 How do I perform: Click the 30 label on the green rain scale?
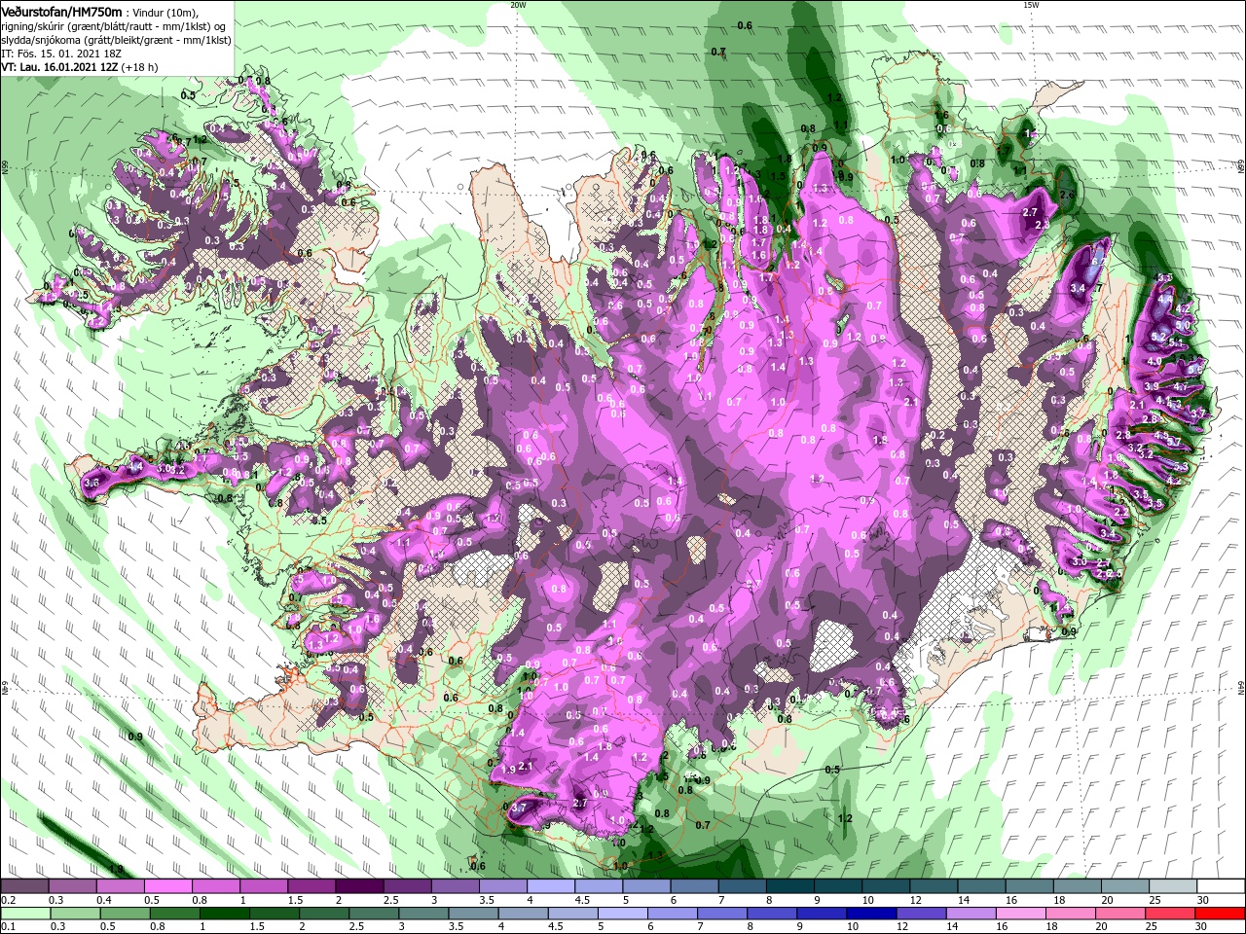pos(1203,927)
